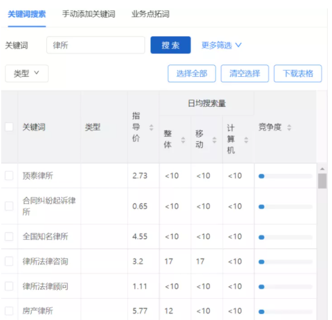Switch to 关键词搜索 tab

click(x=27, y=14)
